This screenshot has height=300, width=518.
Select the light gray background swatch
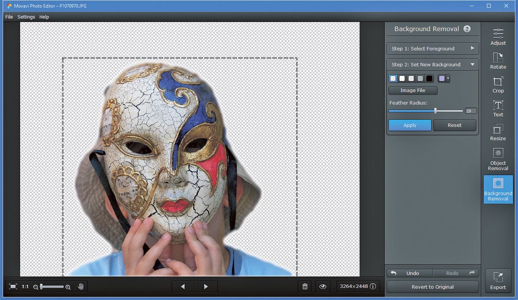coord(411,78)
